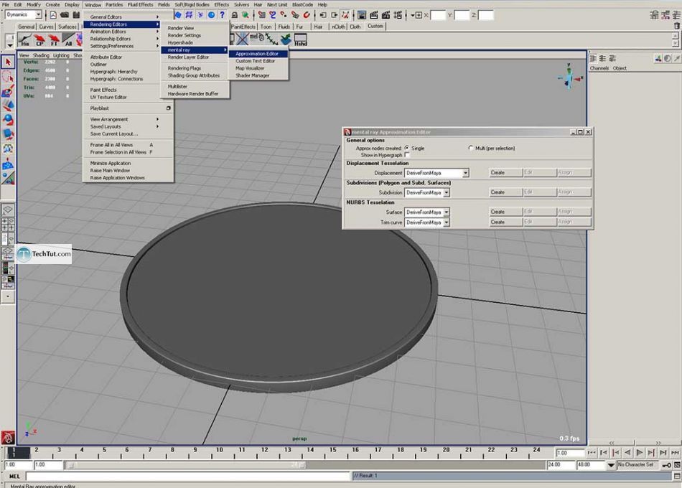The height and width of the screenshot is (488, 682).
Task: Go to start of playback range
Action: (592, 452)
